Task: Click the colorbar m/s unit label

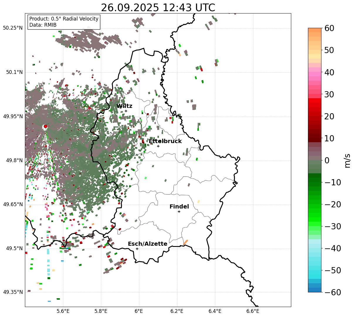Action: coord(347,160)
